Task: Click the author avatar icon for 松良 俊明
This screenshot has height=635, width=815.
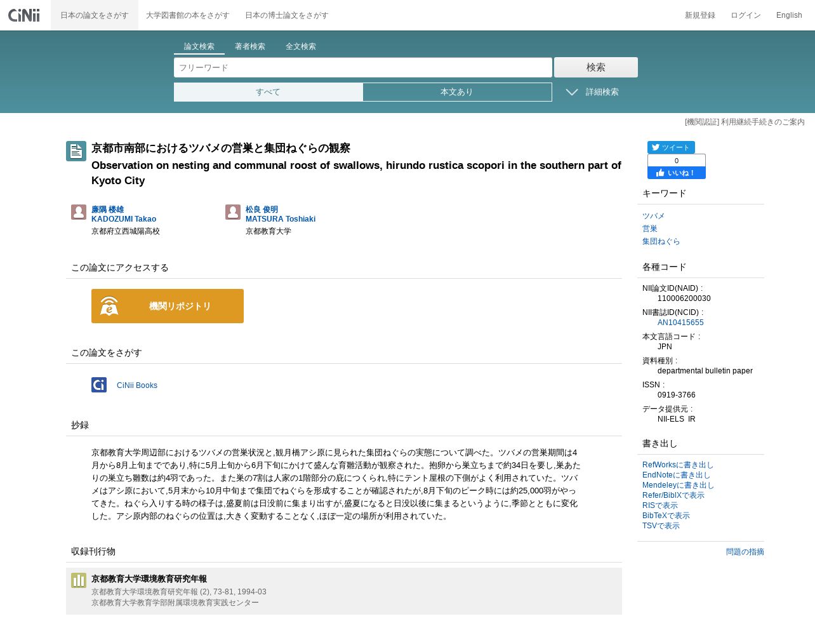Action: (x=233, y=212)
